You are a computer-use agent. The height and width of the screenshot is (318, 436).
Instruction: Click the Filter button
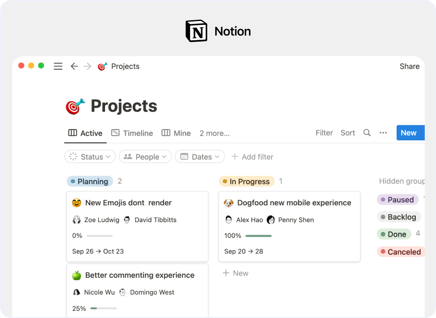point(324,133)
